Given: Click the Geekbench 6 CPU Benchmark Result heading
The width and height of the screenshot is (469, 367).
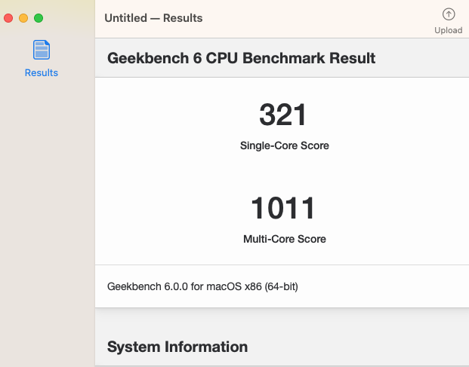Looking at the screenshot, I should point(242,58).
